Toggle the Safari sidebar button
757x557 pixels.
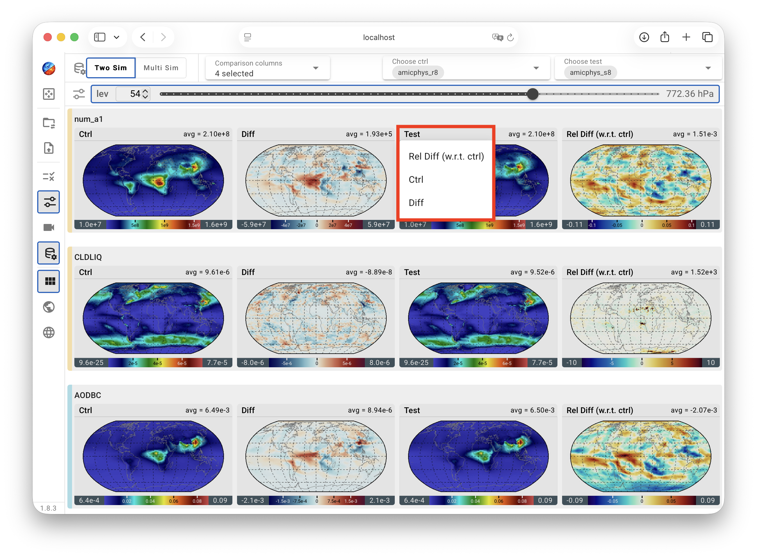(100, 37)
